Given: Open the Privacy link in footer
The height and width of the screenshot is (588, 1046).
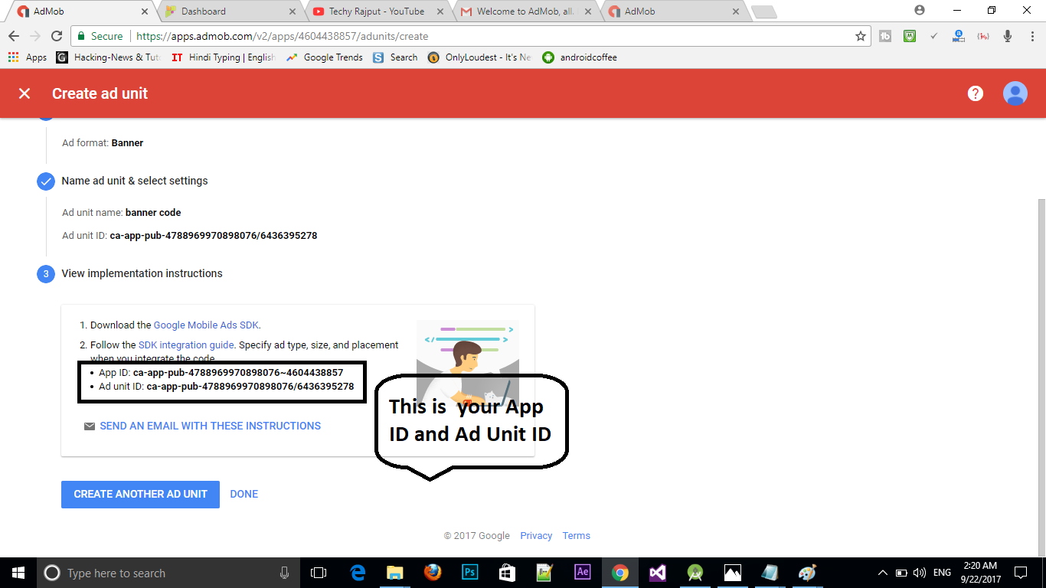Looking at the screenshot, I should pos(536,536).
